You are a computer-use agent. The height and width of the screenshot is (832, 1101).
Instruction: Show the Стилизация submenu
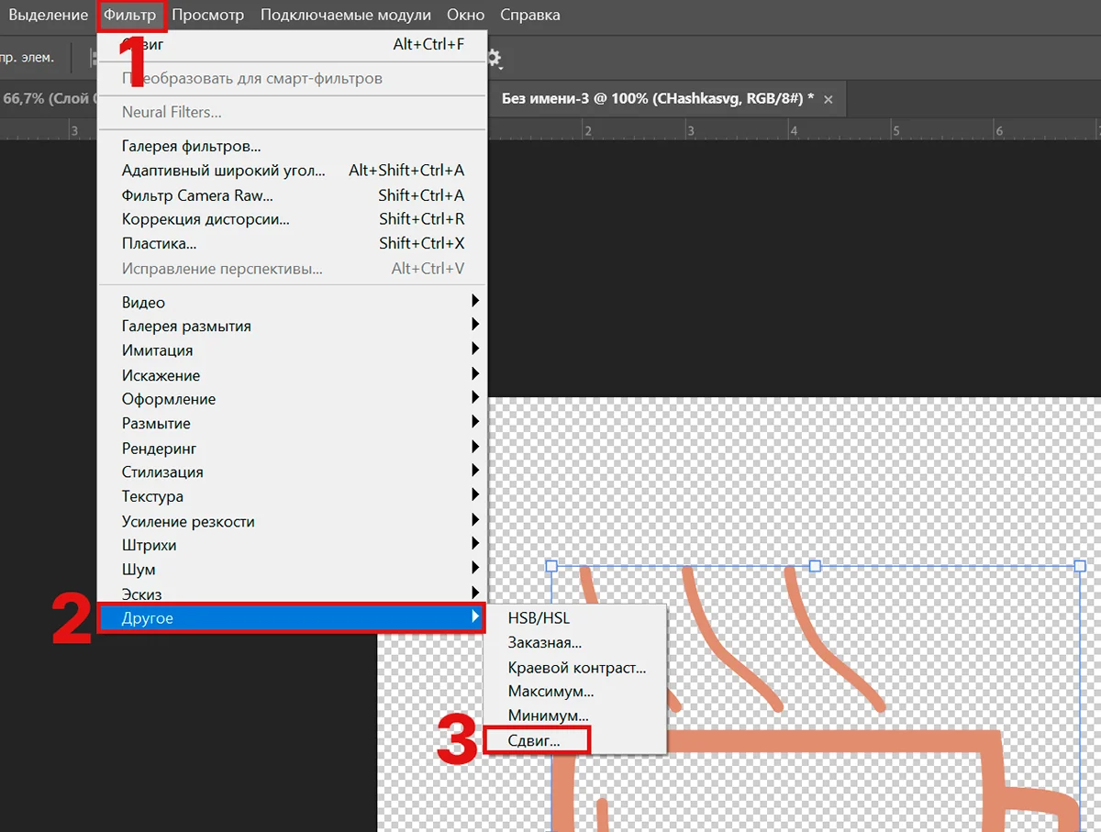pyautogui.click(x=292, y=471)
